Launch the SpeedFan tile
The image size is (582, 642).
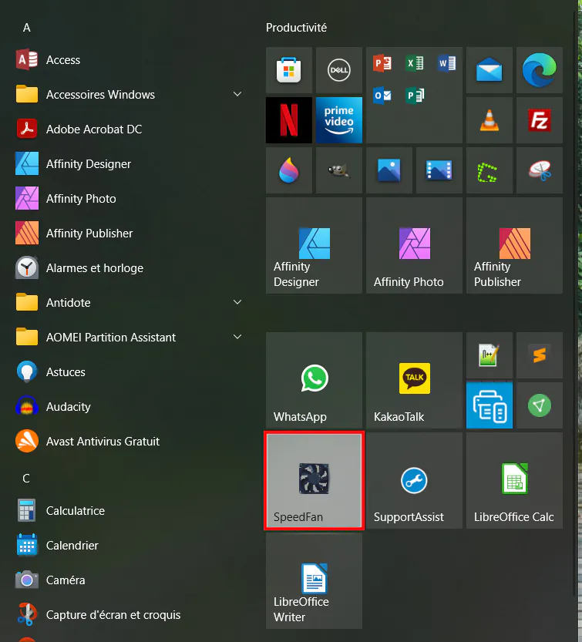coord(315,480)
